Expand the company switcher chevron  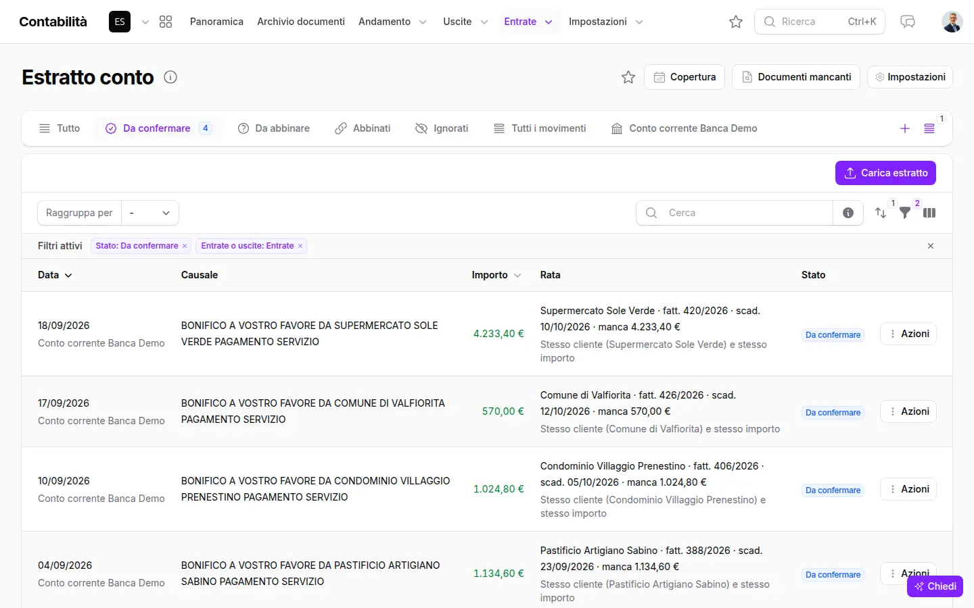click(x=145, y=22)
